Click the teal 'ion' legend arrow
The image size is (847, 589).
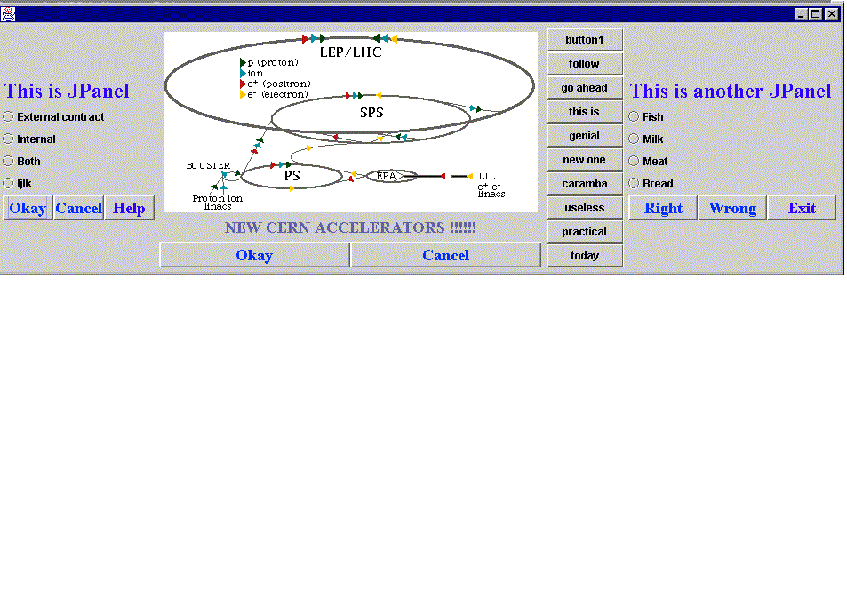pyautogui.click(x=244, y=73)
